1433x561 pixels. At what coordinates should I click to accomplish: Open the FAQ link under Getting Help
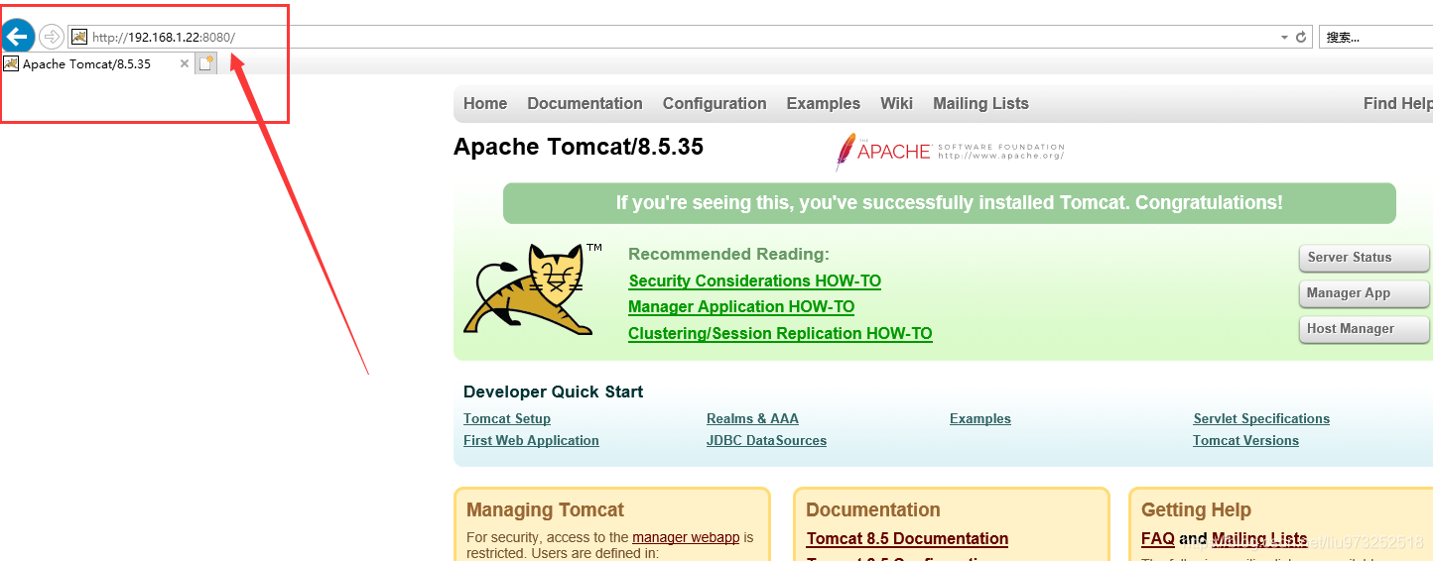click(1157, 538)
